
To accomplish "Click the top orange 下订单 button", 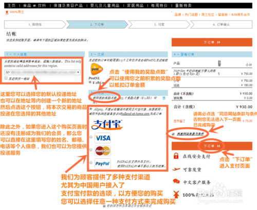I will (212, 42).
